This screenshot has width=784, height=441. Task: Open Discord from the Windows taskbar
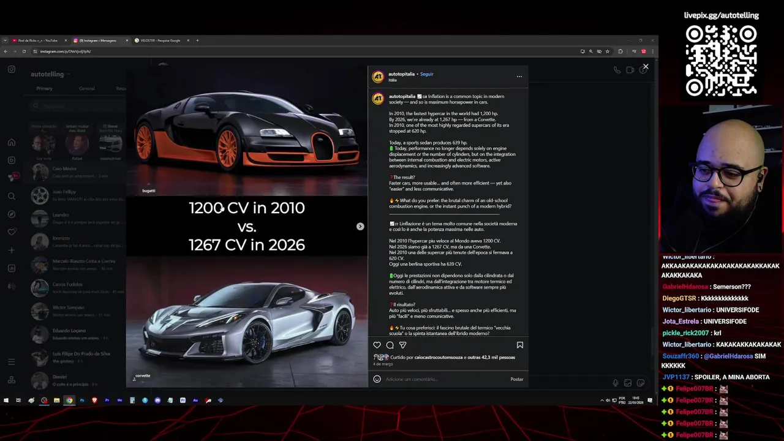pos(157,401)
